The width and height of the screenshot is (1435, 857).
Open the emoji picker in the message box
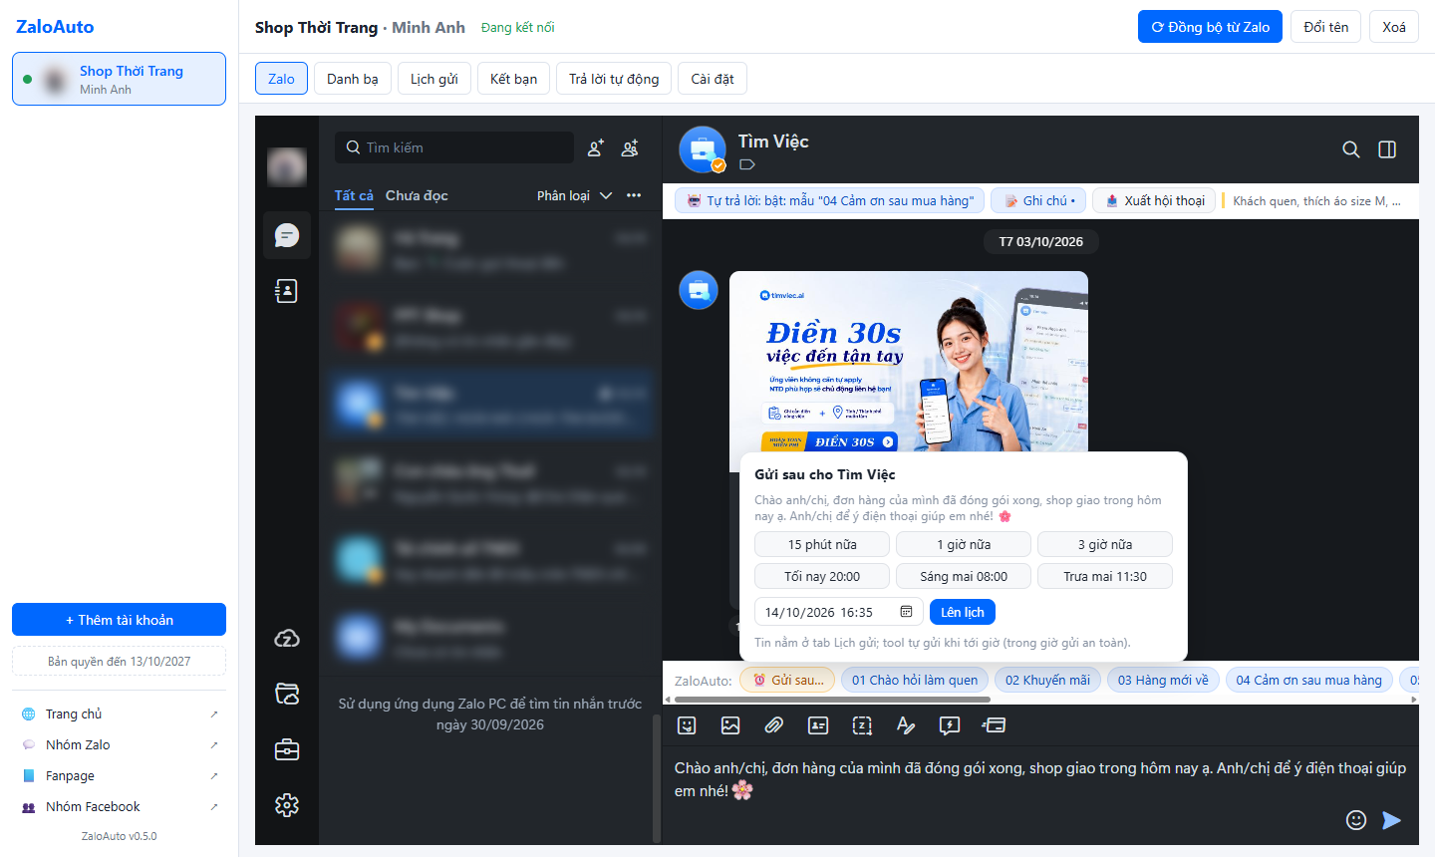pos(1356,819)
